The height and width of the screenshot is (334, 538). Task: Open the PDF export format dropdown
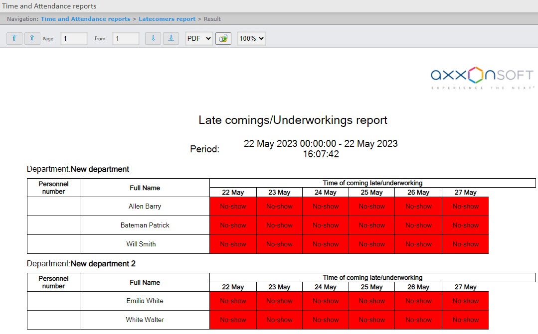199,38
